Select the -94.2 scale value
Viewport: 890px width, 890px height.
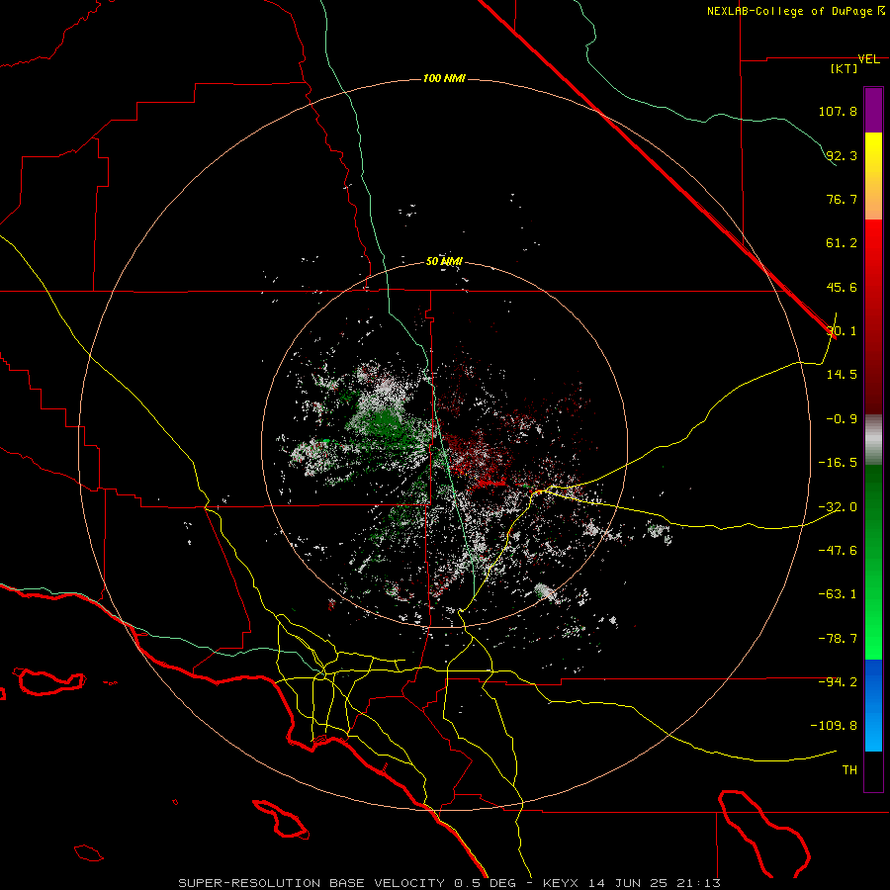click(838, 682)
